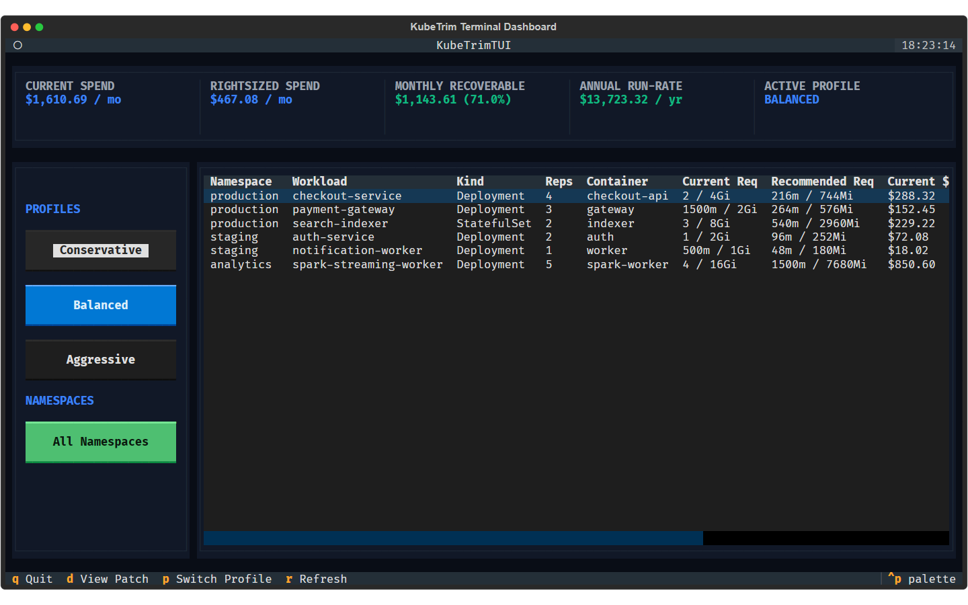Click the 264m / 576Mi recommendation cell
968x605 pixels.
pyautogui.click(x=812, y=210)
